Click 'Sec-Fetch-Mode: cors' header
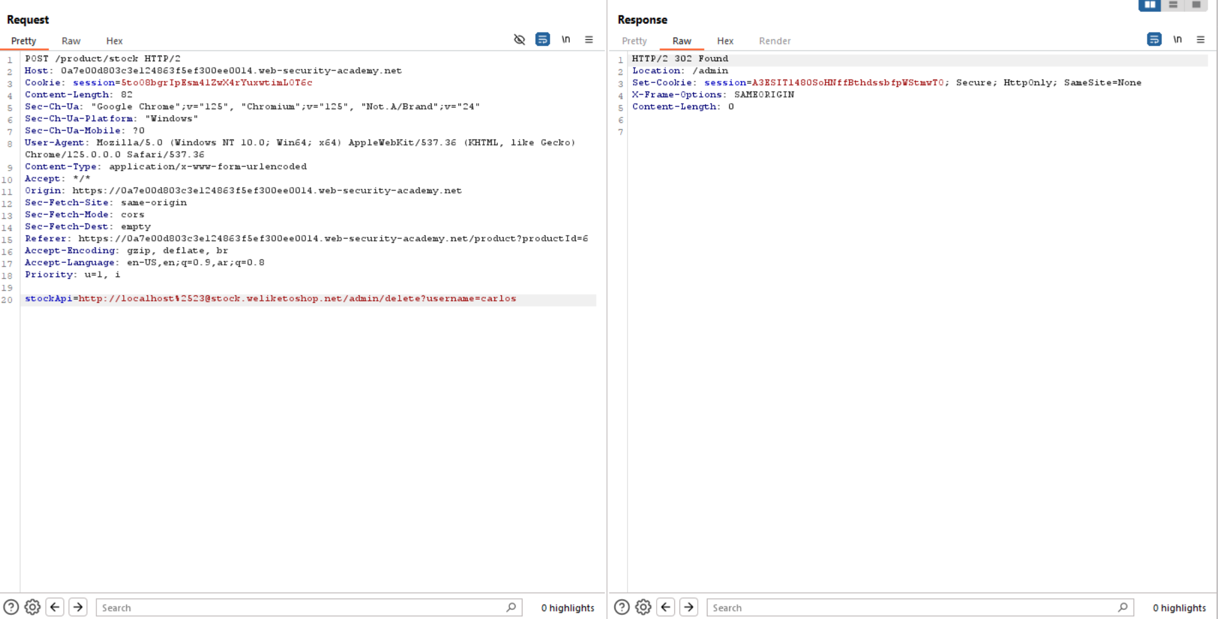The height and width of the screenshot is (619, 1218). coord(85,215)
